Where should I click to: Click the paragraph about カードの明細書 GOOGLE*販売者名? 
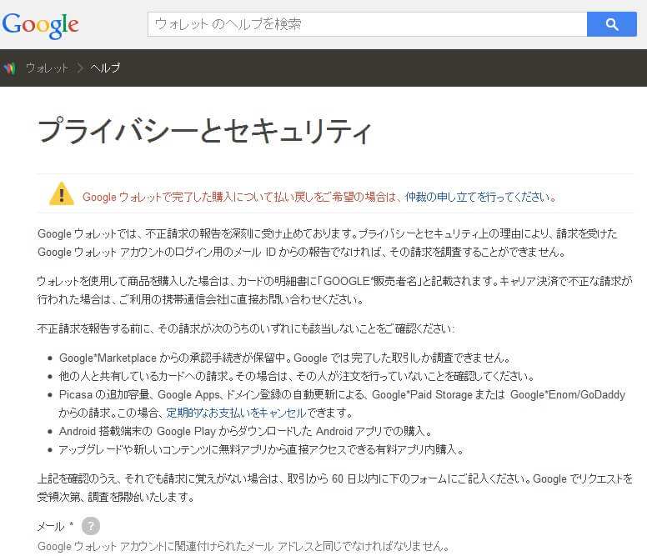click(334, 290)
